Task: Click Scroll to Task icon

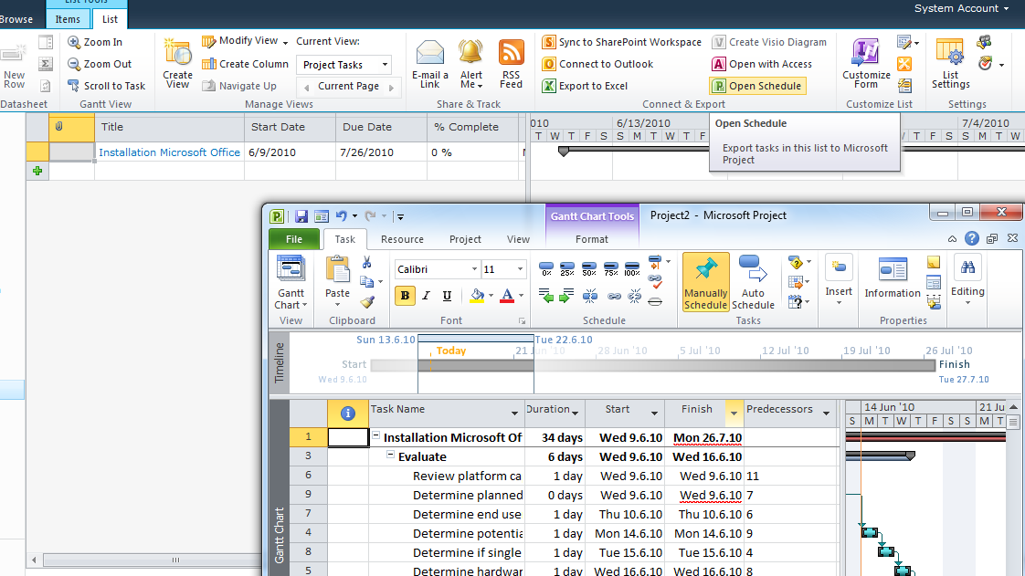Action: pos(73,86)
